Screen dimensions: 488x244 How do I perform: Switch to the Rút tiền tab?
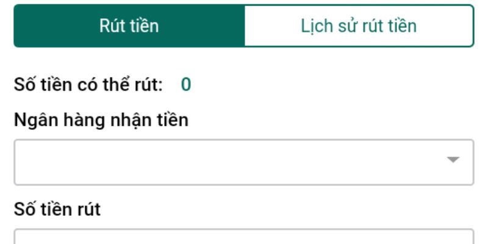(x=129, y=26)
